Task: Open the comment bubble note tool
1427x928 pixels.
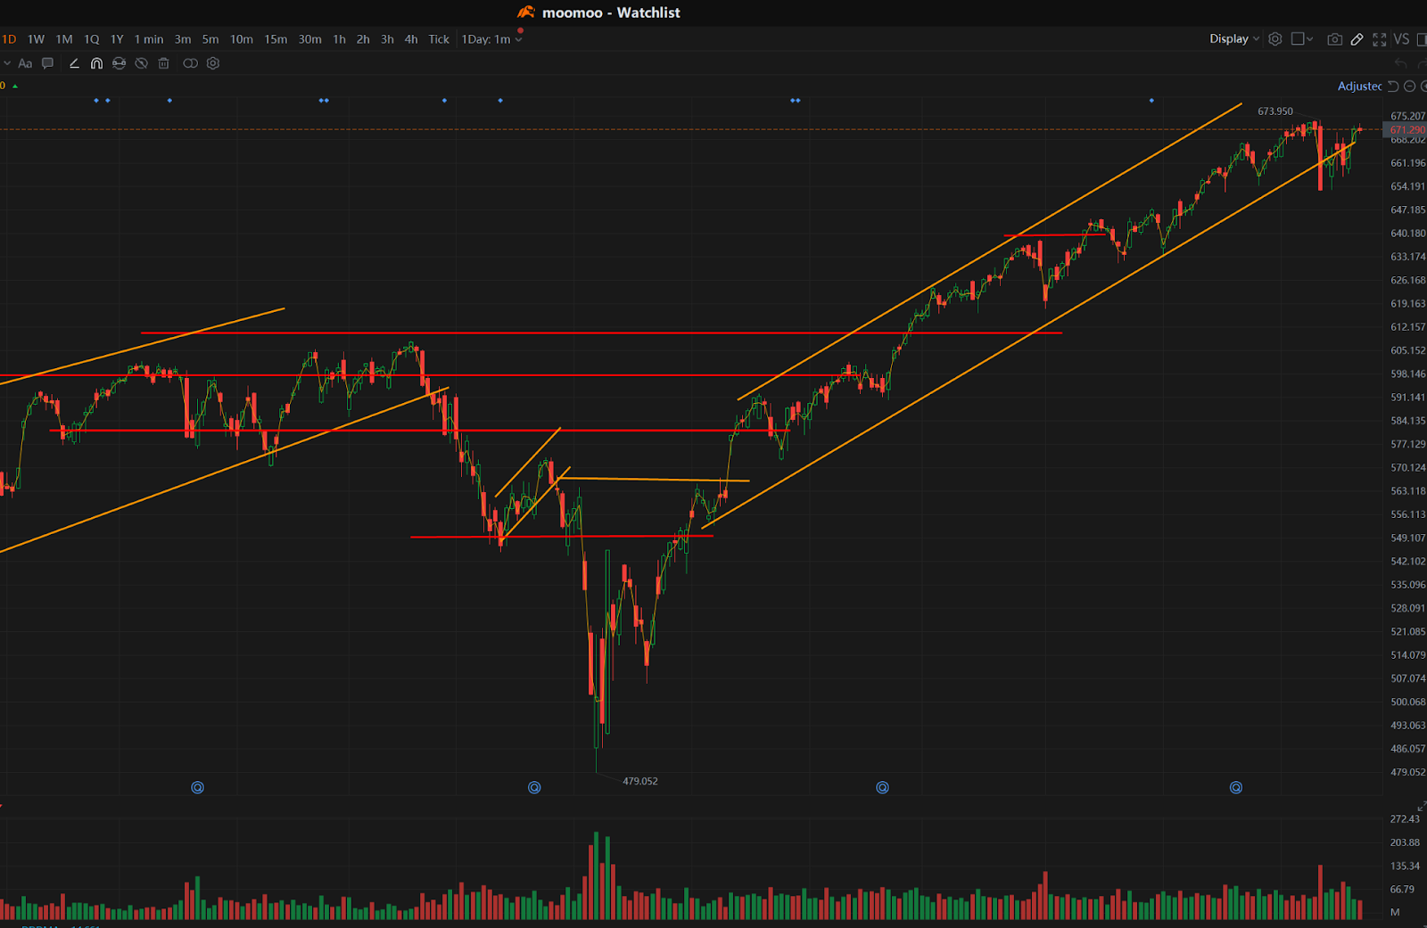Action: tap(48, 63)
